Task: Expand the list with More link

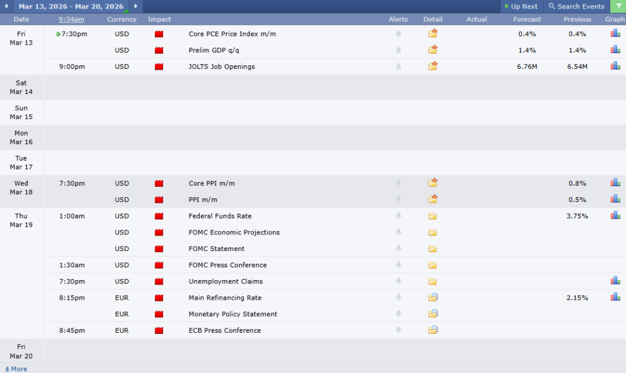Action: click(16, 369)
